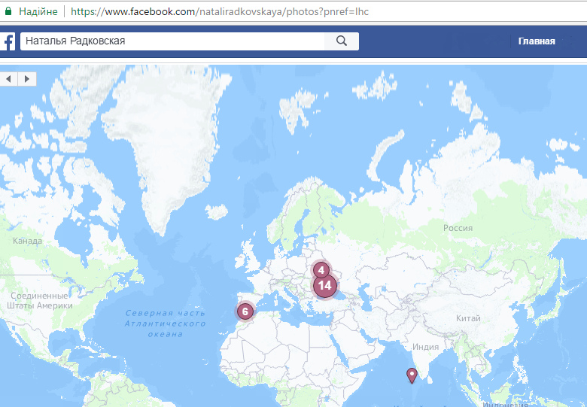Select the single pin marker south of India
The height and width of the screenshot is (407, 587).
[411, 375]
